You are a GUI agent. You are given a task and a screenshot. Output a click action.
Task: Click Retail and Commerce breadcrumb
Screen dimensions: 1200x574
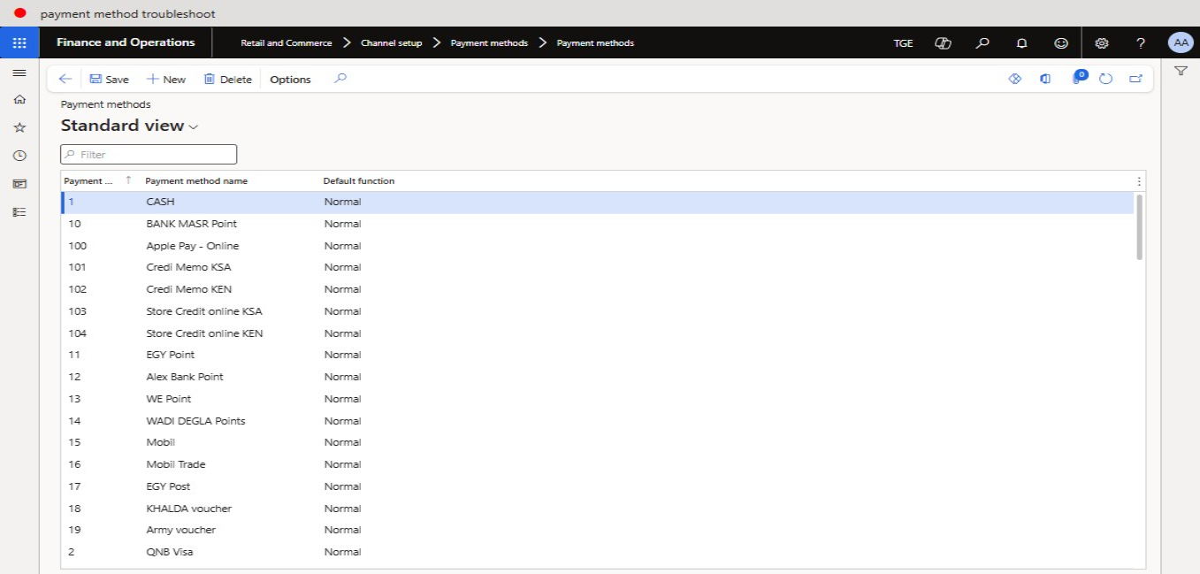(287, 42)
